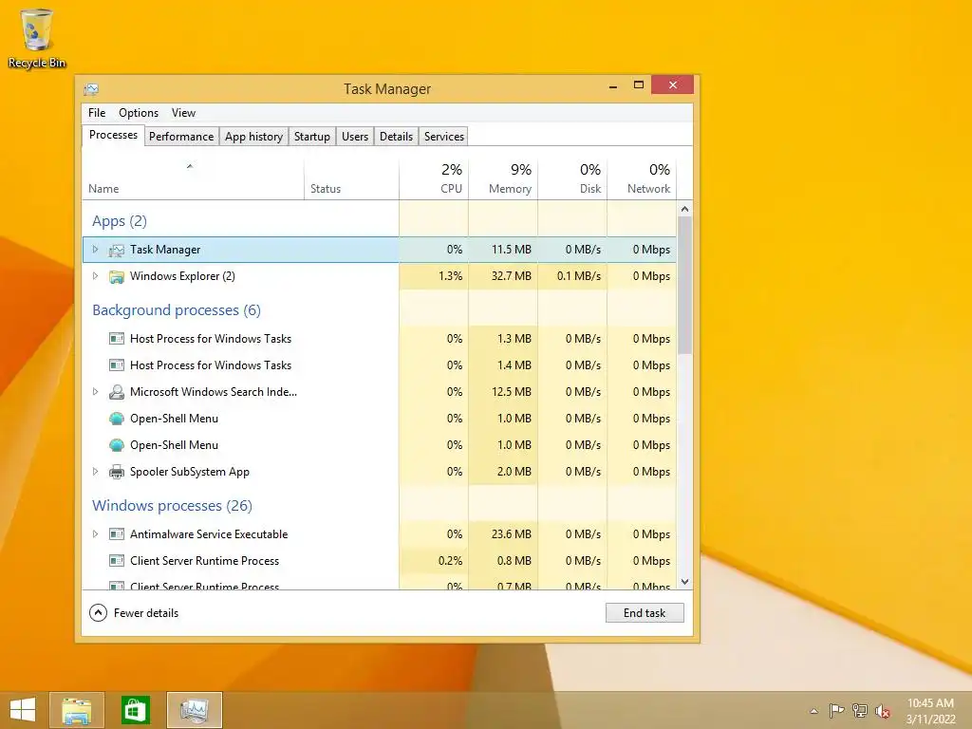Open the Windows Store taskbar icon
The image size is (972, 729).
(x=135, y=710)
